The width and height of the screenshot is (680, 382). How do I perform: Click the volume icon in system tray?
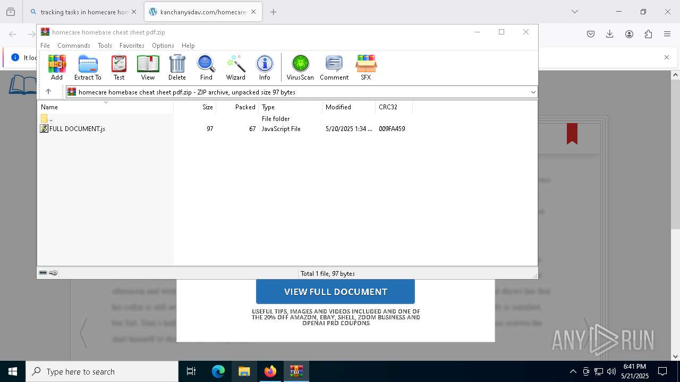tap(611, 371)
